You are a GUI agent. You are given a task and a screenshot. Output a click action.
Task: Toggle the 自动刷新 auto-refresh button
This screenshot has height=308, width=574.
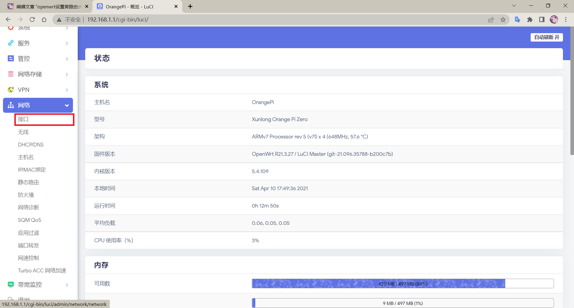tap(546, 37)
